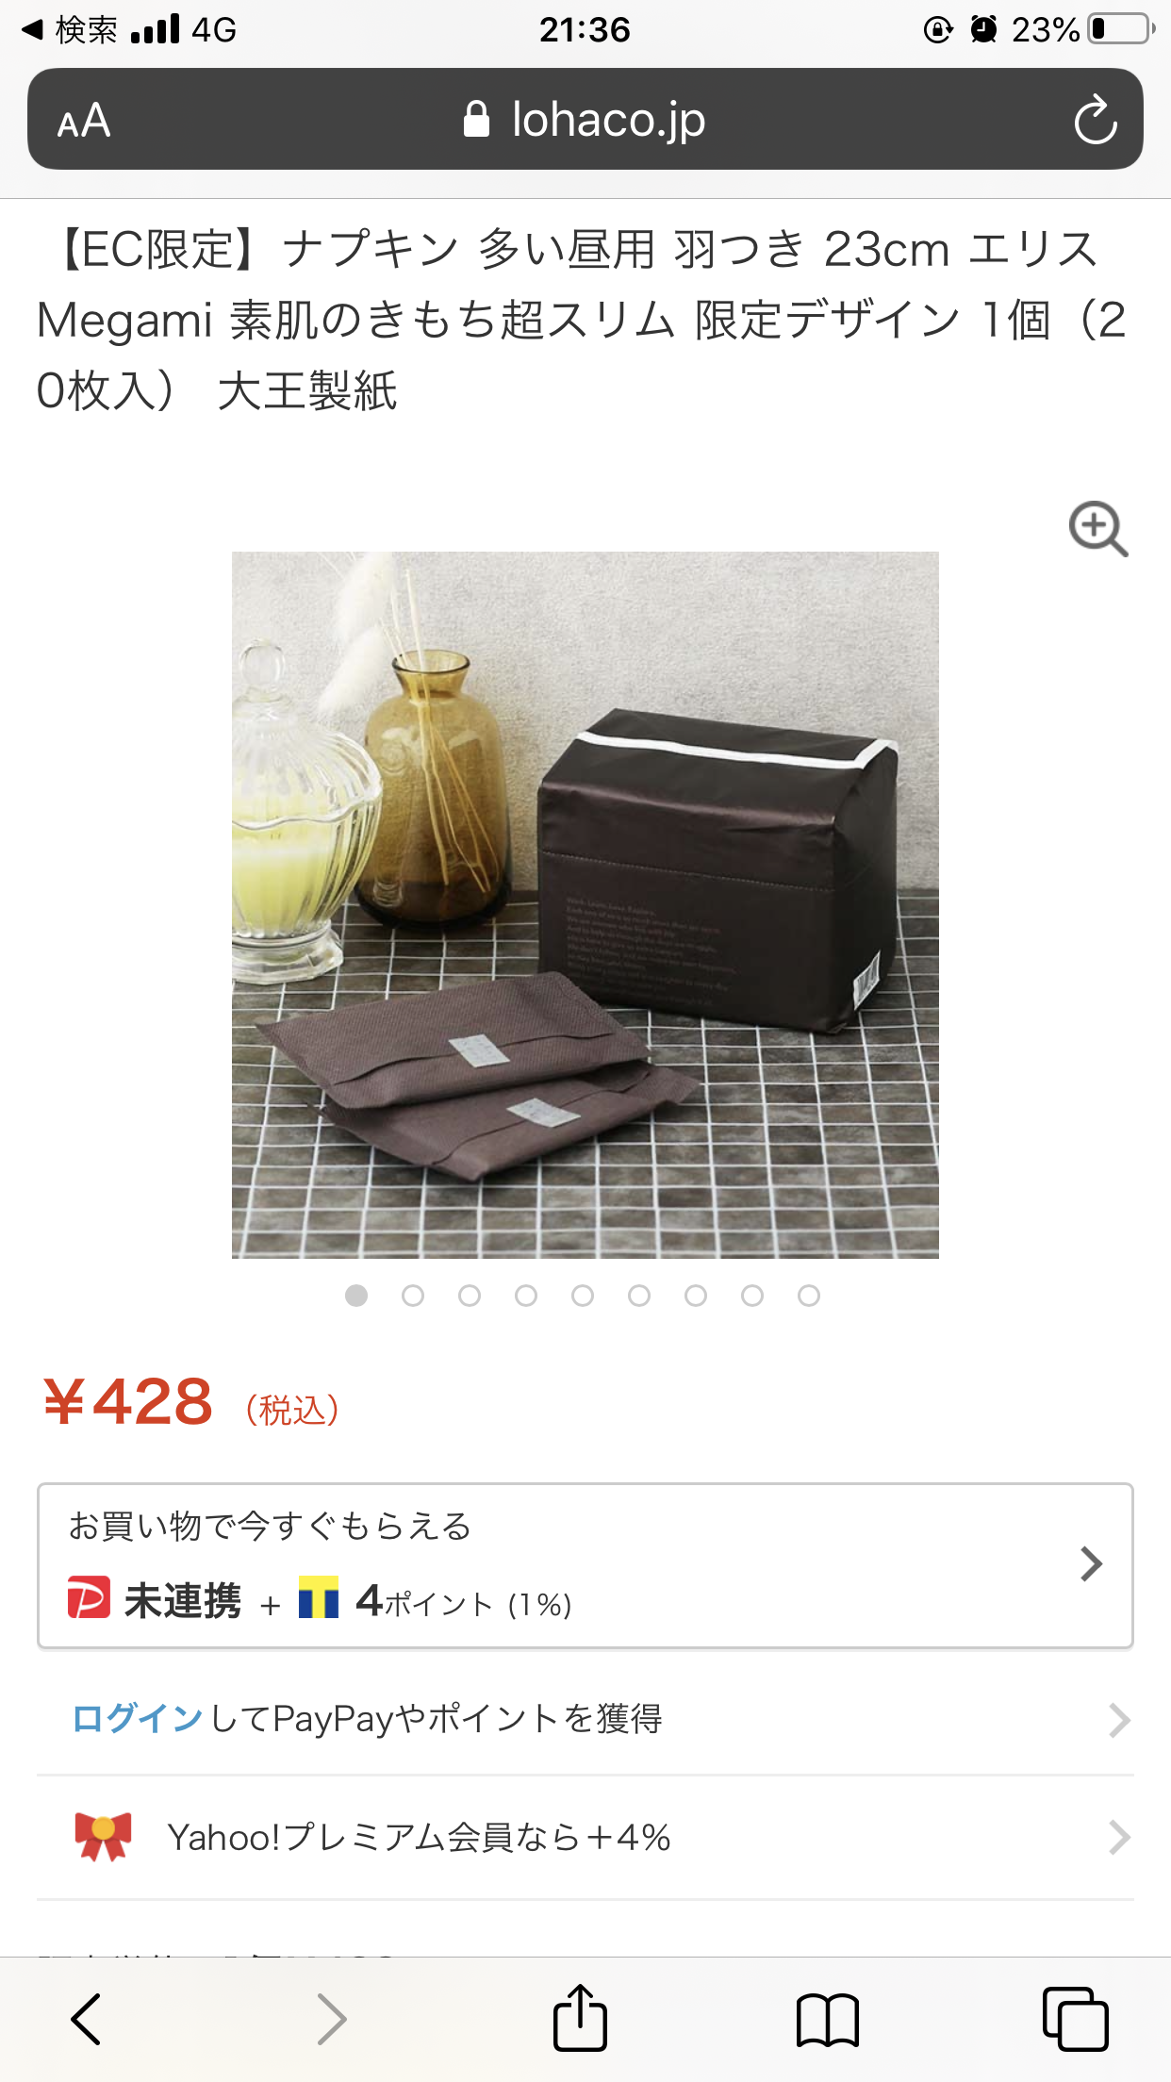The width and height of the screenshot is (1171, 2082).
Task: Open the Safari share sheet icon
Action: (x=580, y=2018)
